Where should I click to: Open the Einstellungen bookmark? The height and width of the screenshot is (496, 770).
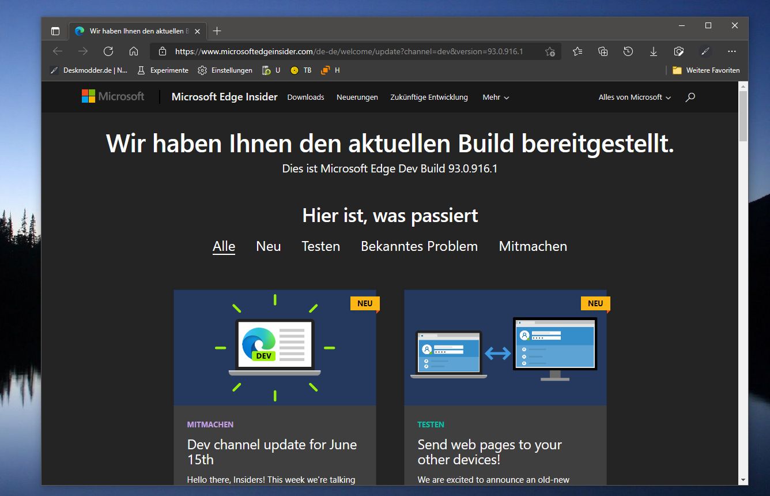(225, 70)
